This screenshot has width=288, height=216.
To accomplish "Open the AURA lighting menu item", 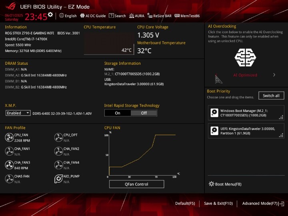I will (x=137, y=16).
